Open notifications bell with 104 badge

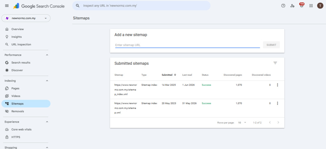(x=302, y=6)
